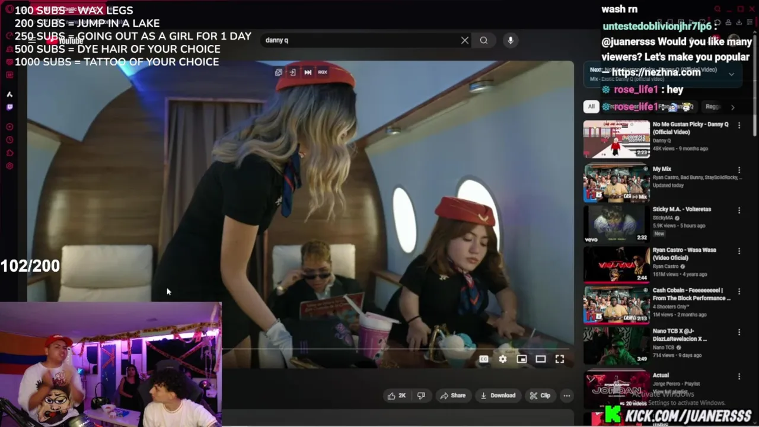Open the browser's search icon by window controls
This screenshot has height=427, width=759.
pyautogui.click(x=717, y=9)
